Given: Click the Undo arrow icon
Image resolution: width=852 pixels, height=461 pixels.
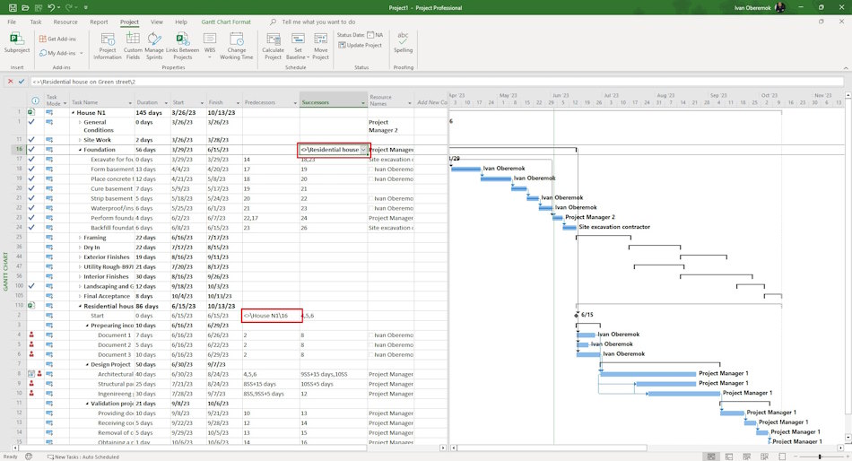Looking at the screenshot, I should click(50, 7).
